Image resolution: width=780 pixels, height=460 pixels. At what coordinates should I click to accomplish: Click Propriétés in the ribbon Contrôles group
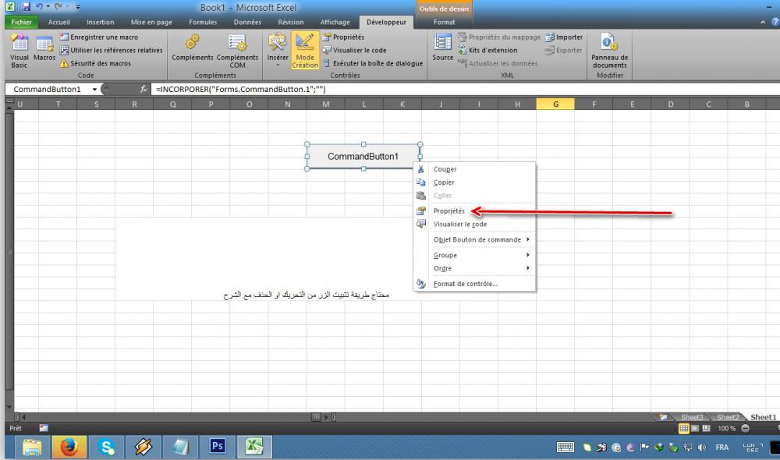[343, 37]
